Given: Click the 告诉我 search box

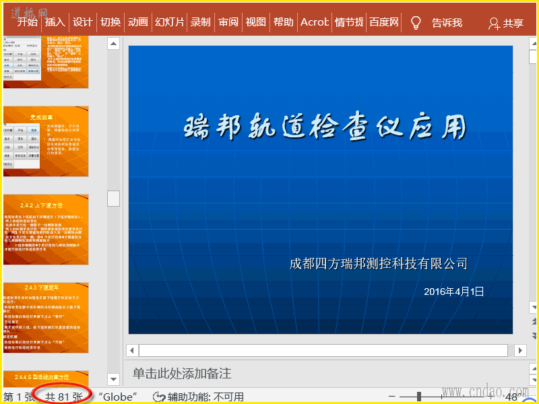Looking at the screenshot, I should tap(447, 23).
